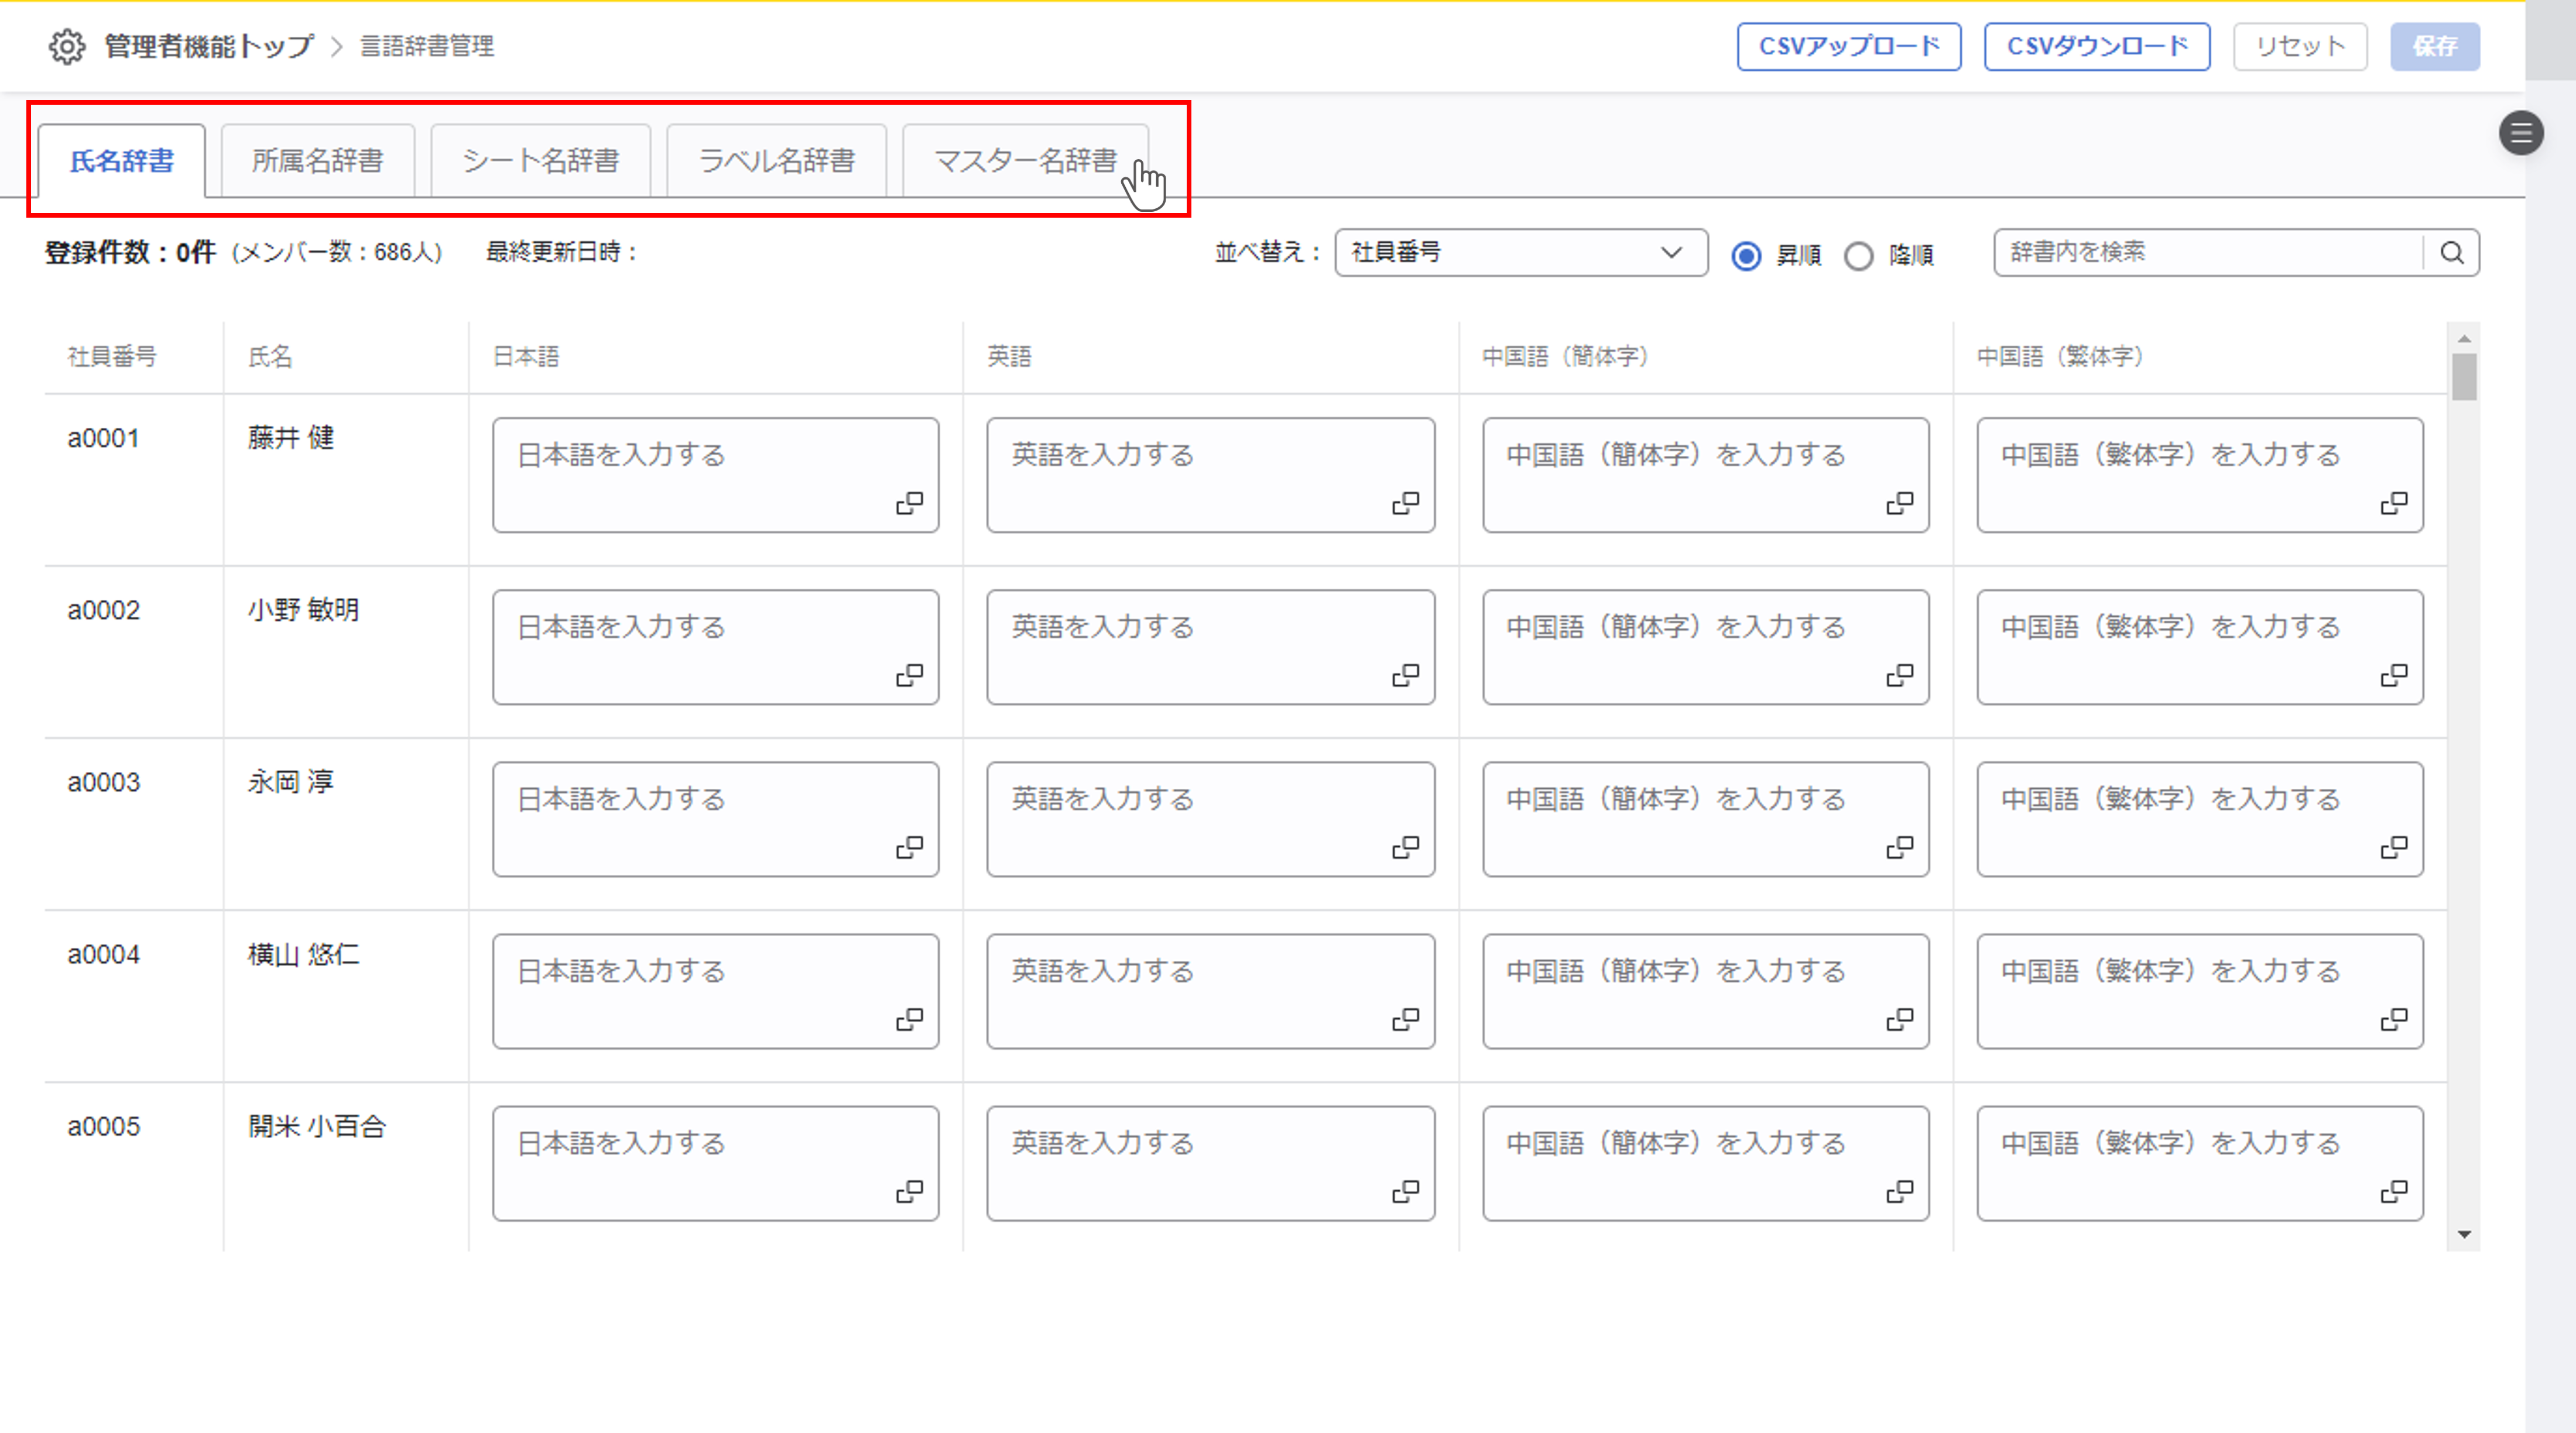Screen dimensions: 2576x1433
Task: Go to 管理者機能トップ breadcrumb link
Action: (x=209, y=46)
